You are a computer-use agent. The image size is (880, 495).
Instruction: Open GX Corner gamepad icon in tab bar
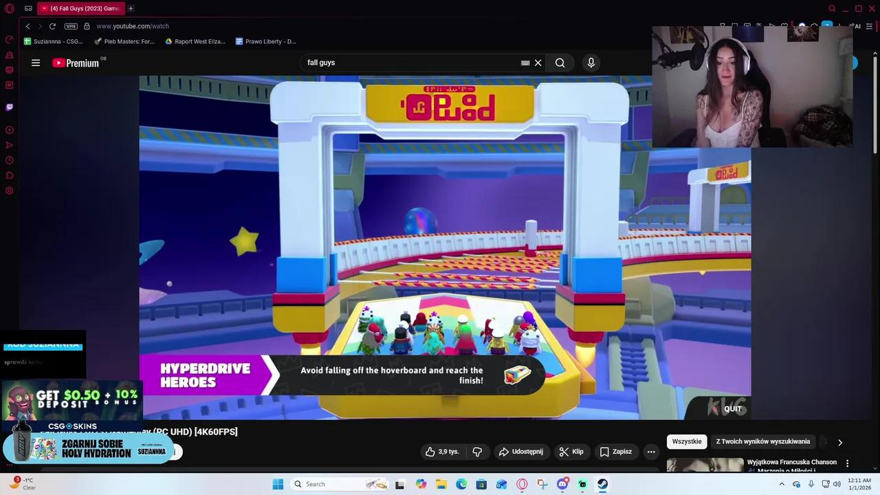pyautogui.click(x=28, y=9)
